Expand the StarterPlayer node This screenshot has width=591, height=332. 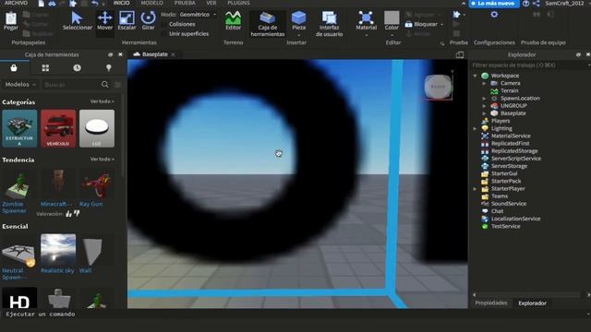475,188
